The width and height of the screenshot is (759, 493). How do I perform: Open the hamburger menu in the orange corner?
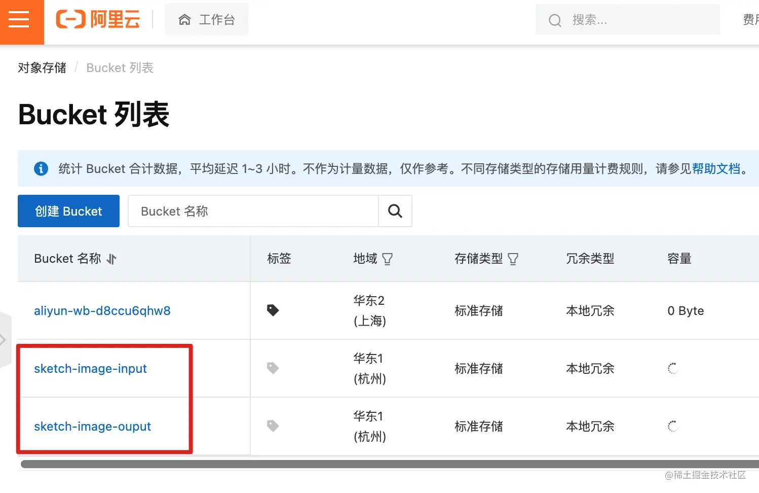tap(19, 20)
